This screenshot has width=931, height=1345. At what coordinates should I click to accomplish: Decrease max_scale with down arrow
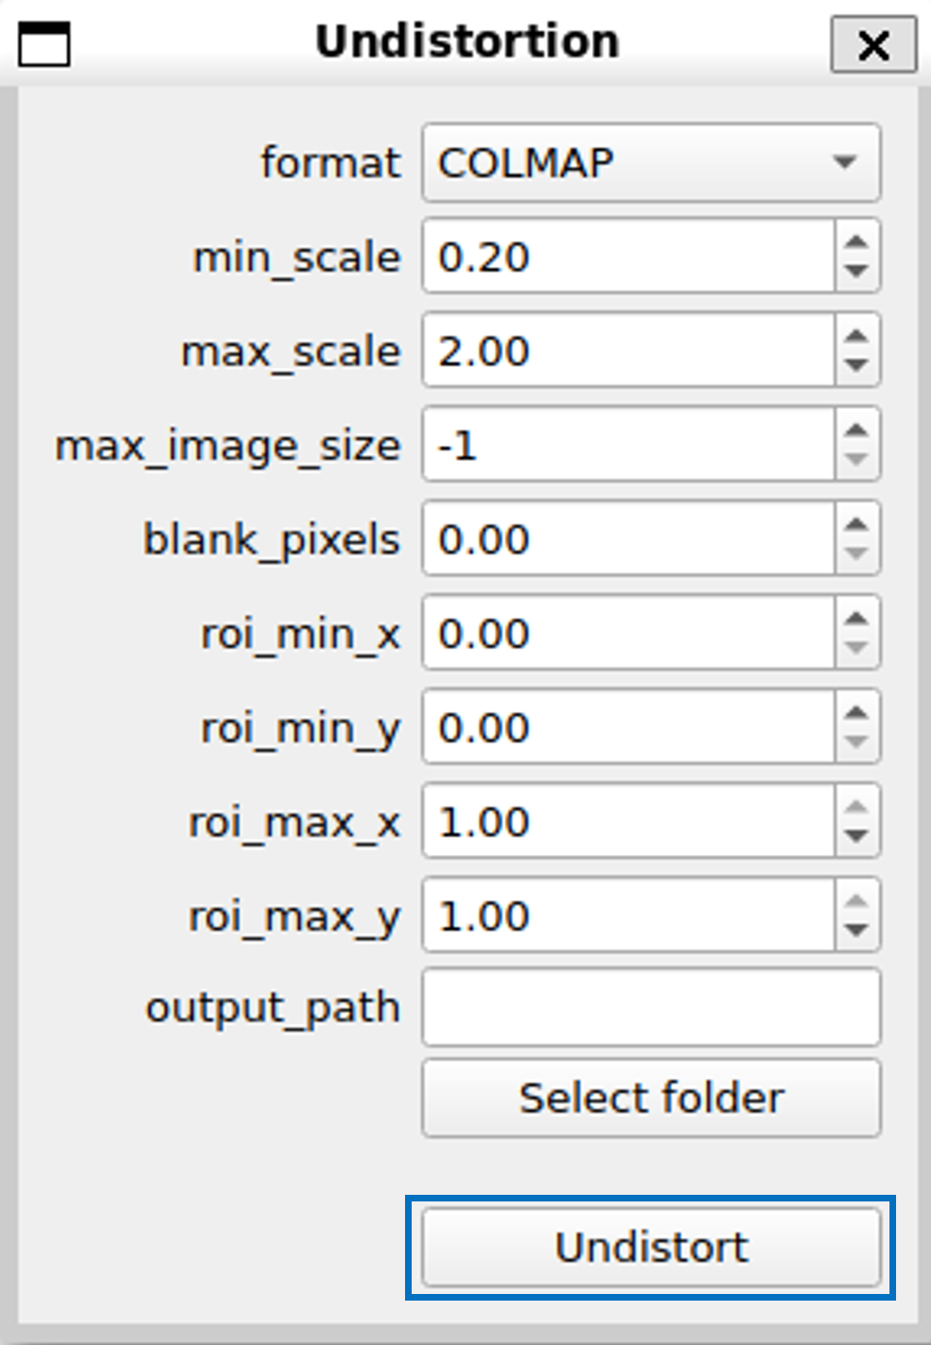click(856, 366)
